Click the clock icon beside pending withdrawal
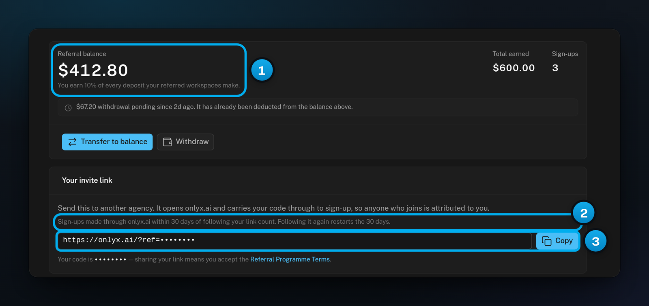Image resolution: width=649 pixels, height=306 pixels. (x=68, y=107)
